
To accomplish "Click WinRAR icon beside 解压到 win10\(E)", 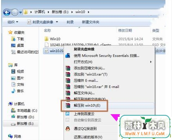I will pos(68,105).
